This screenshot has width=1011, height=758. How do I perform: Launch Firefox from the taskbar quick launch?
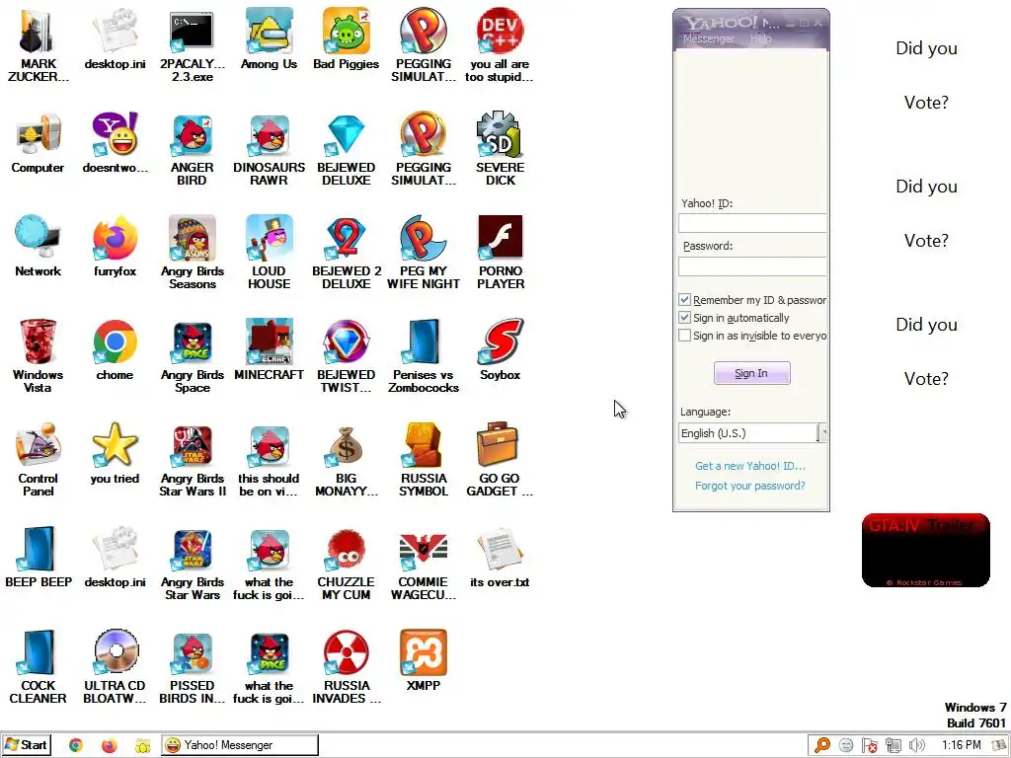pos(110,745)
